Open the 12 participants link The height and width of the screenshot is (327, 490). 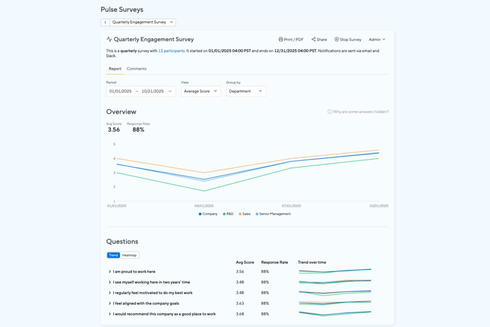(x=171, y=51)
